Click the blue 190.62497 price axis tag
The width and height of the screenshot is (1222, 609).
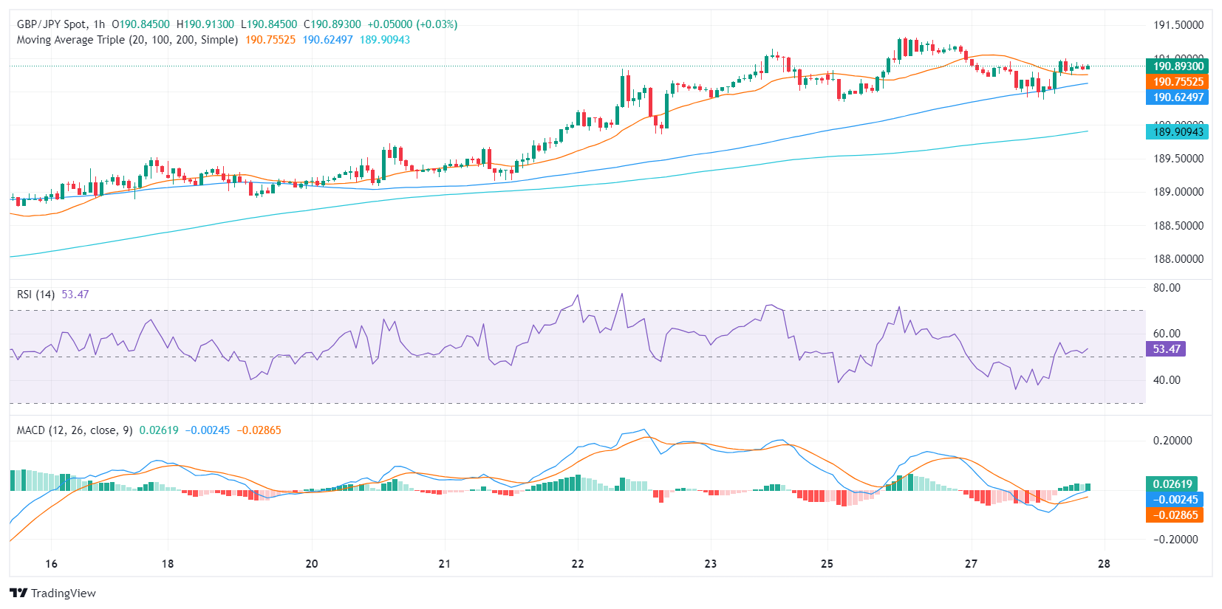tap(1178, 97)
